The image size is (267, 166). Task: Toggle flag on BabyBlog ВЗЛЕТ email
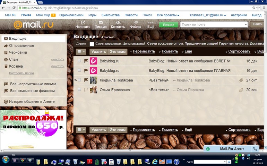[x=86, y=61]
